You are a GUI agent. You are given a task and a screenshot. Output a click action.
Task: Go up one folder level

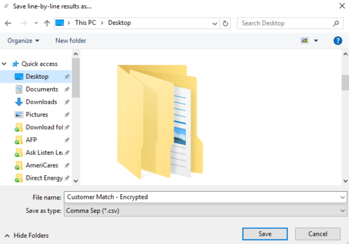[x=47, y=23]
